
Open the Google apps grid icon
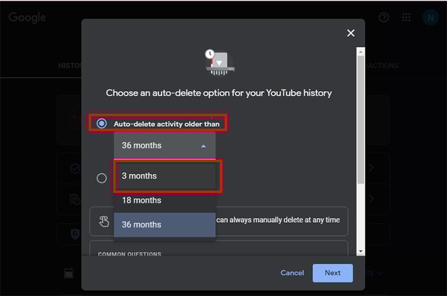(x=406, y=17)
